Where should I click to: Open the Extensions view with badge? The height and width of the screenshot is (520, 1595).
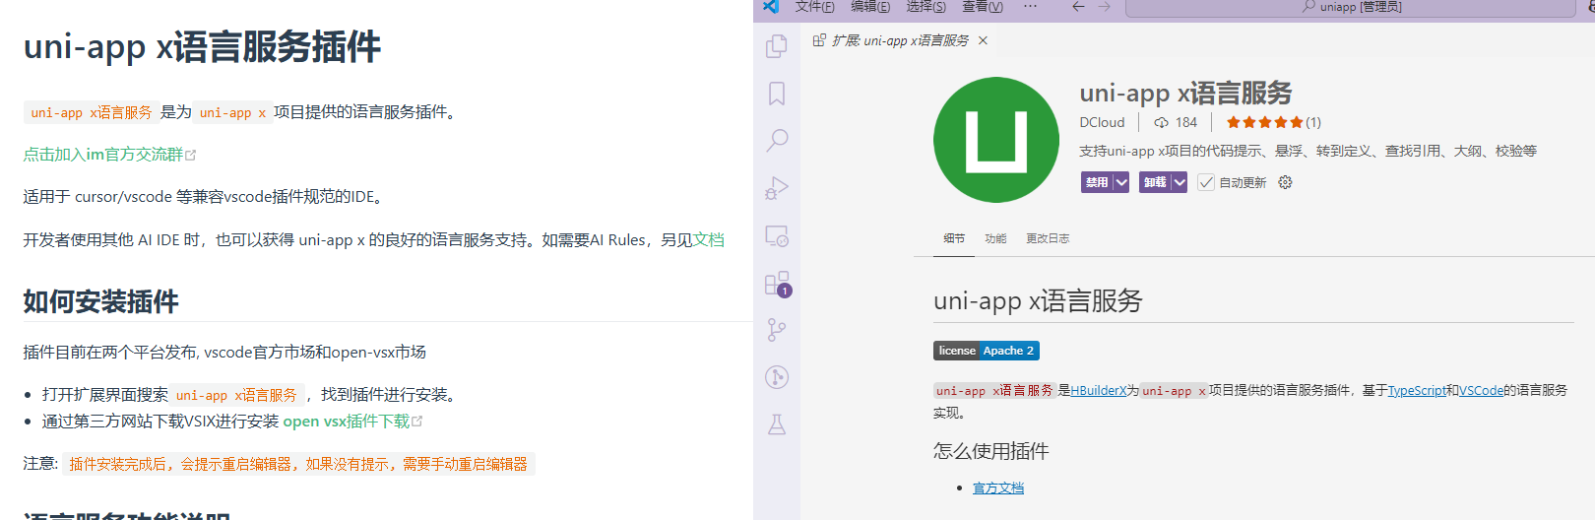[778, 284]
